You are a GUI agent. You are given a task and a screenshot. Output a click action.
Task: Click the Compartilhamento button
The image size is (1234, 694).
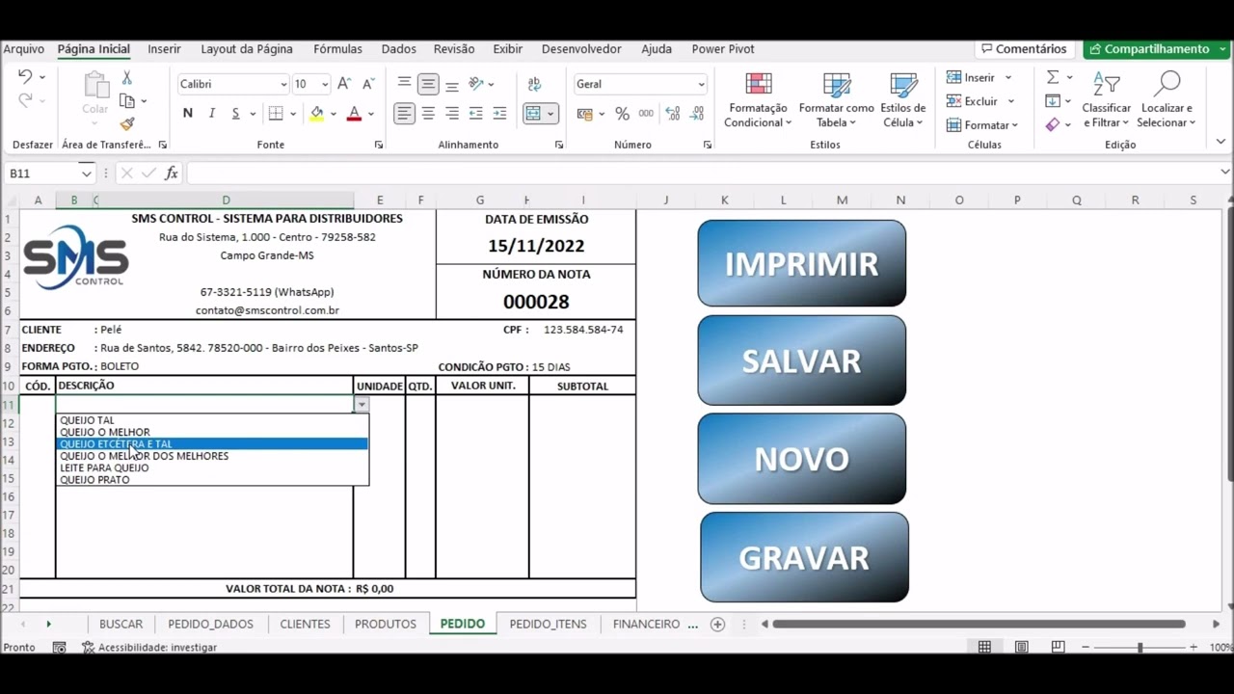1155,49
